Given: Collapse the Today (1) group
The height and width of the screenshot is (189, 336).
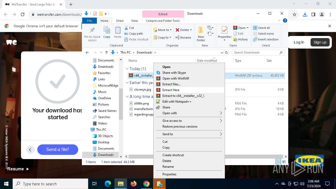Looking at the screenshot, I should click(x=127, y=69).
